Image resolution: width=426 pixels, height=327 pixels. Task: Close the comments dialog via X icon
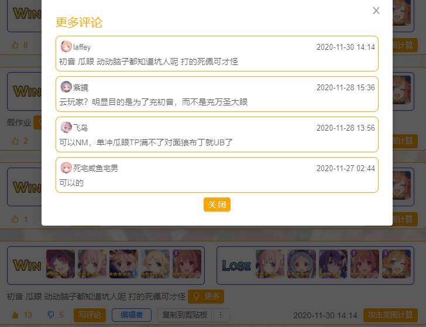tap(376, 11)
